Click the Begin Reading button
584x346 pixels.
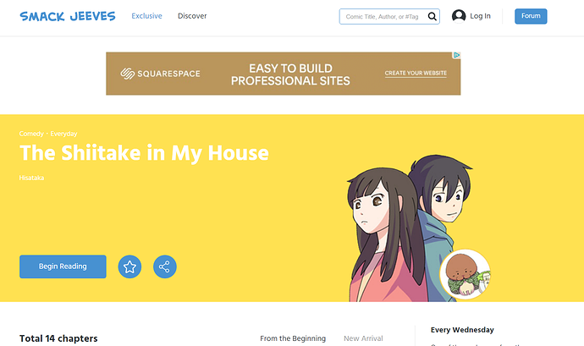click(x=63, y=266)
